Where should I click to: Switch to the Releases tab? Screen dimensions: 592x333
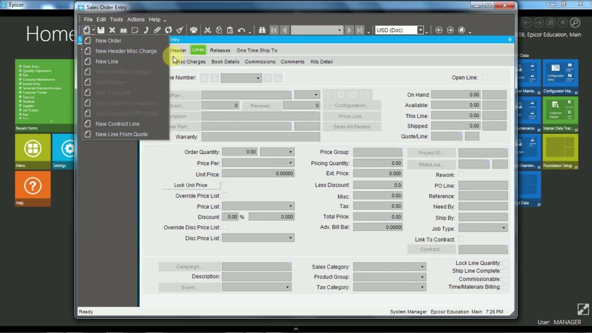point(220,50)
